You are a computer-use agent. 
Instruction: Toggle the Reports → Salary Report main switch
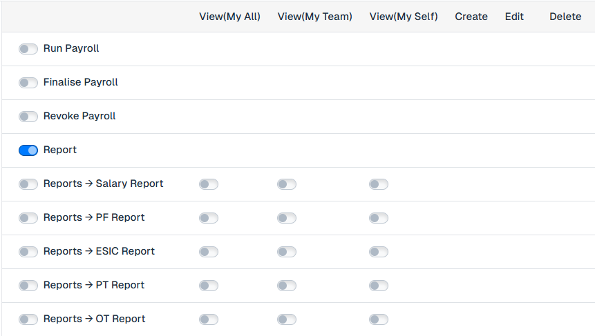pos(28,184)
